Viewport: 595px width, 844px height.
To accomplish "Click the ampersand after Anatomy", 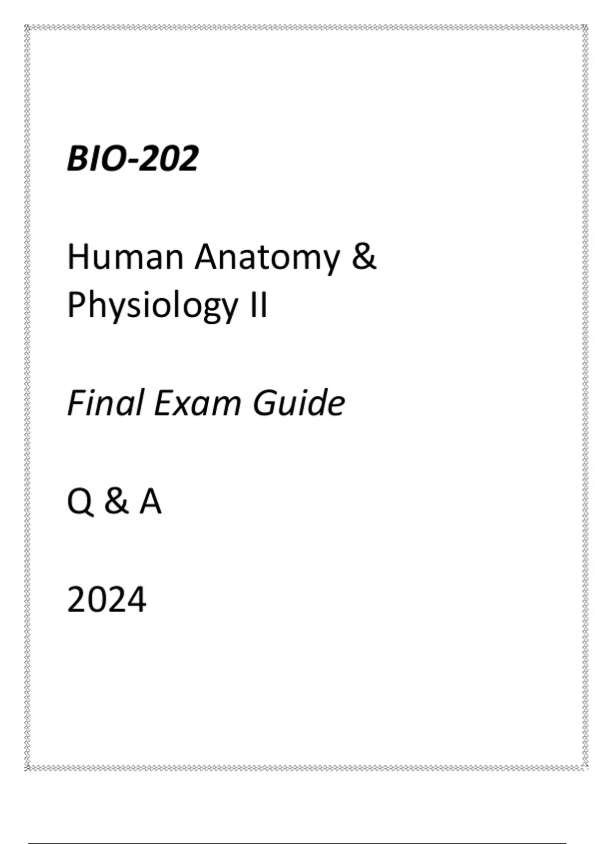I will [x=364, y=257].
